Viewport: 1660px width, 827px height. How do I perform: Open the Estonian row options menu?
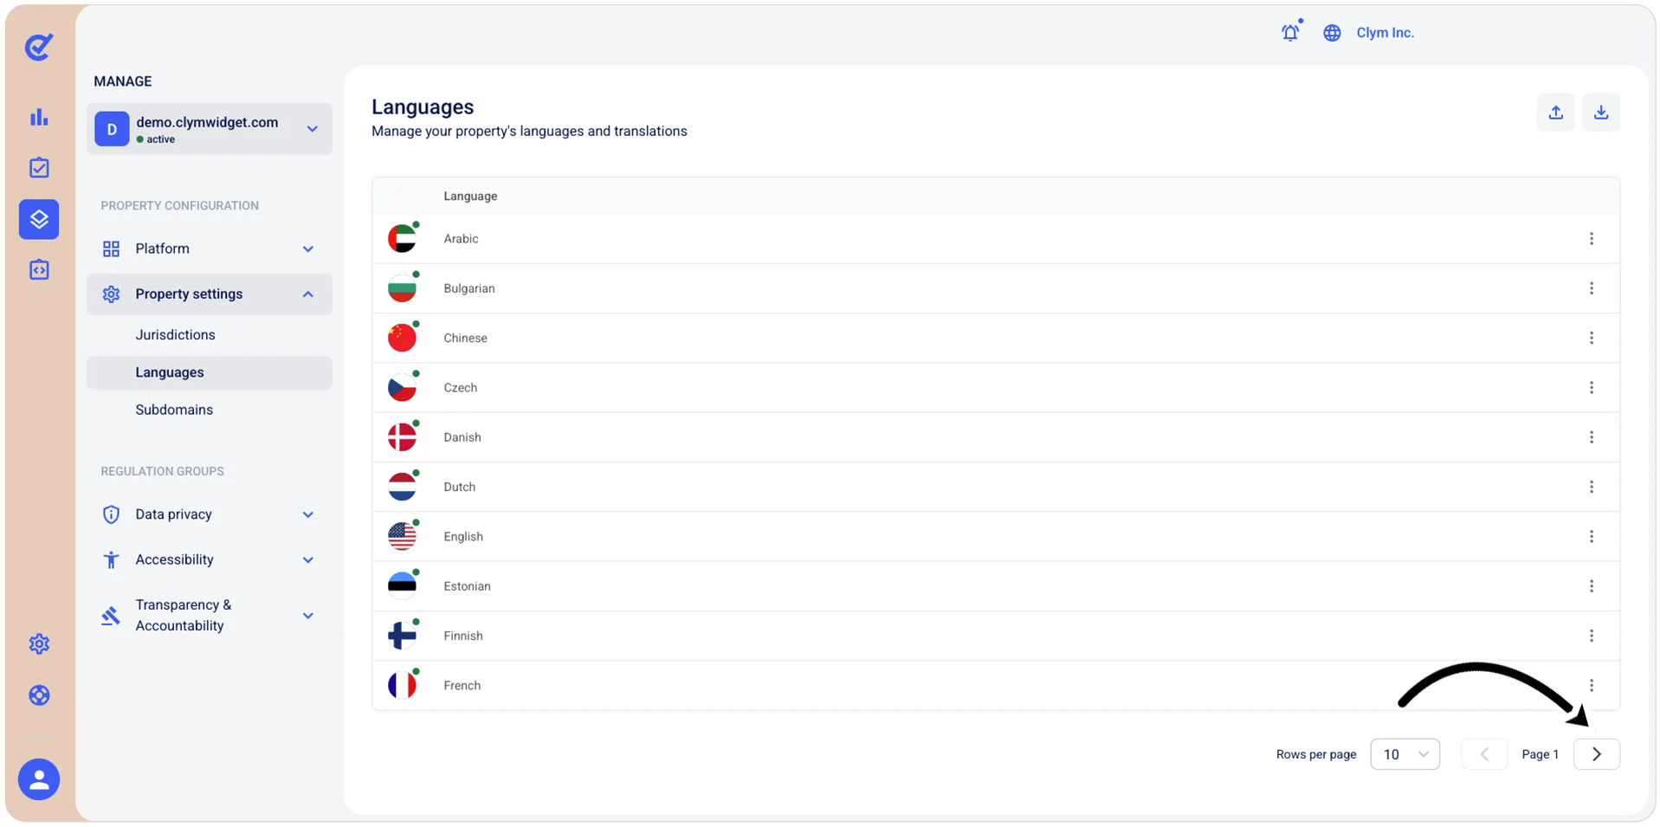tap(1592, 586)
